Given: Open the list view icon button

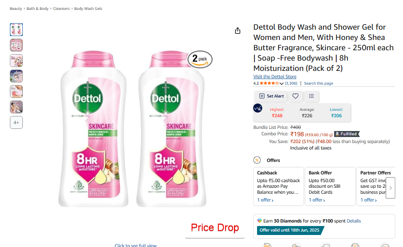Looking at the screenshot, I should 311,96.
